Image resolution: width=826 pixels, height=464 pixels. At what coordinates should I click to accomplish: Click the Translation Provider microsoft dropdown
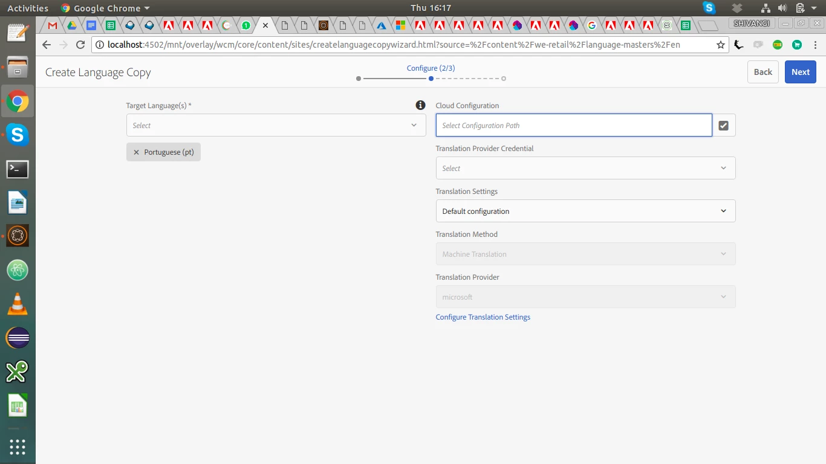coord(585,297)
